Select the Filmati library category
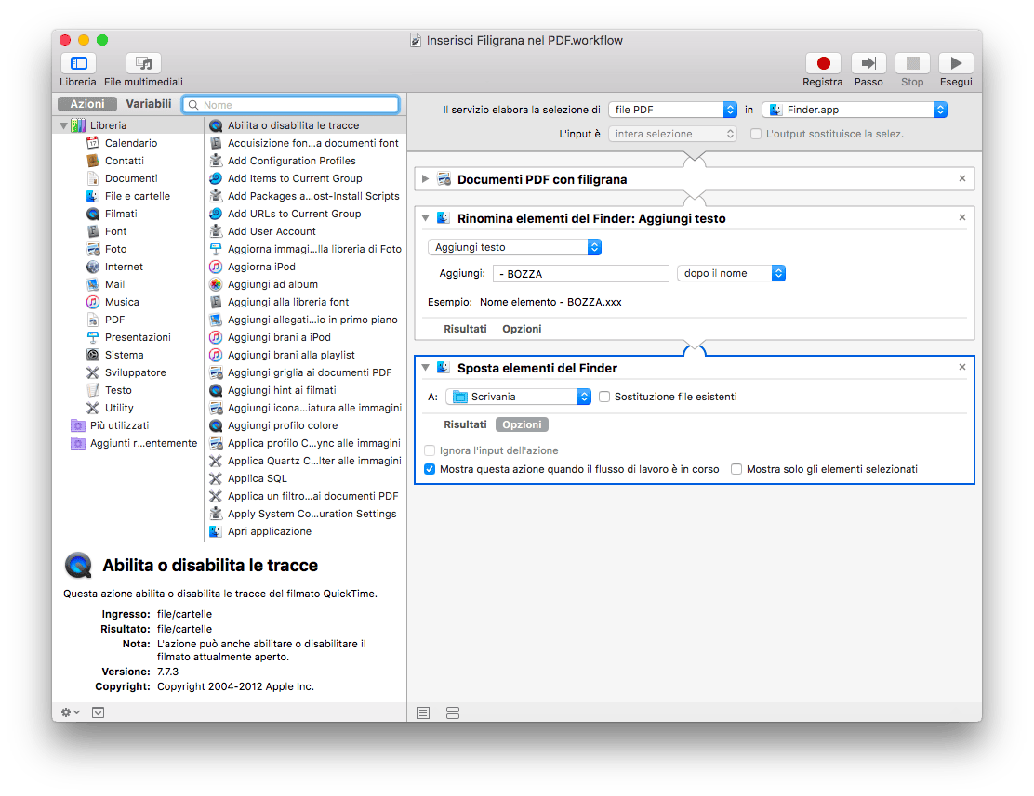This screenshot has width=1034, height=796. 121,214
